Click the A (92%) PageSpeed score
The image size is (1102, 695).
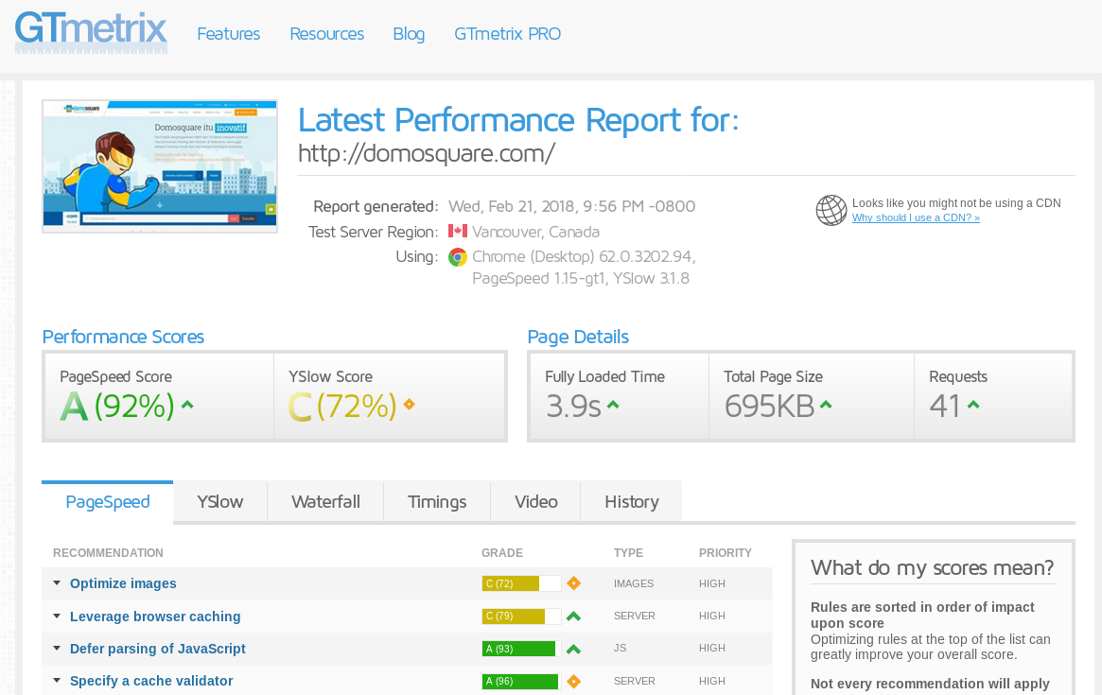[x=116, y=407]
